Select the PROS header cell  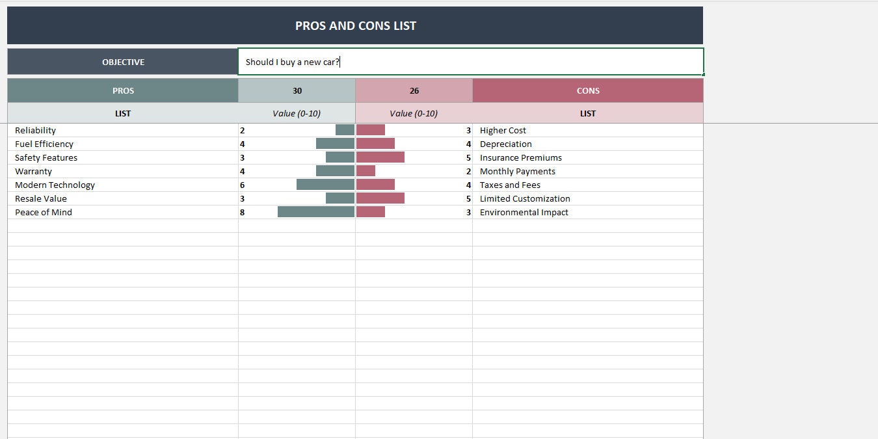[122, 90]
